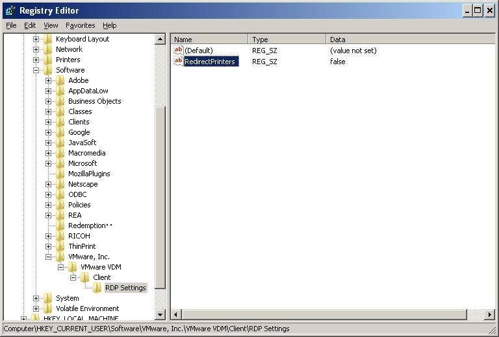Image resolution: width=499 pixels, height=337 pixels.
Task: Open the View menu
Action: [51, 25]
